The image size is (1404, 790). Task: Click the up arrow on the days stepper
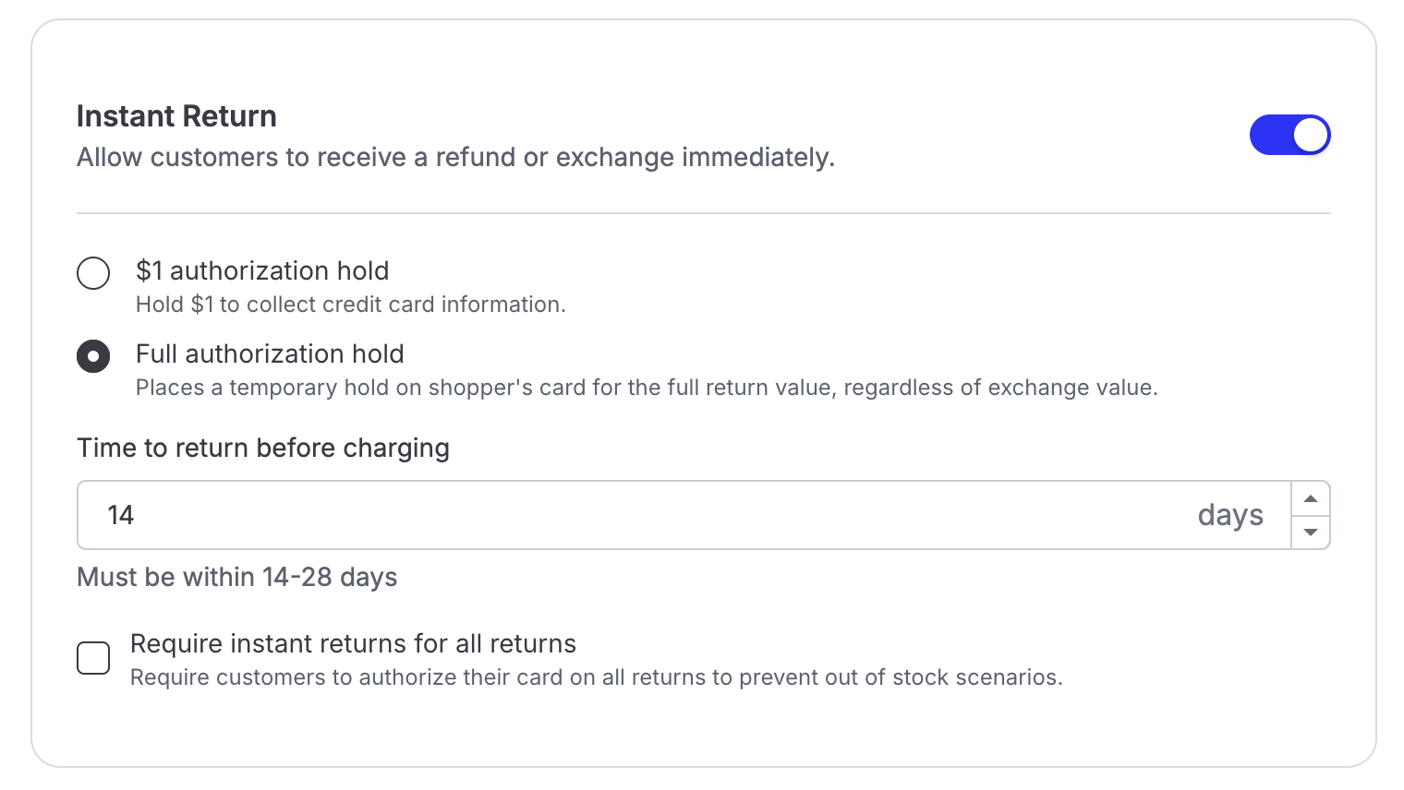click(x=1310, y=498)
